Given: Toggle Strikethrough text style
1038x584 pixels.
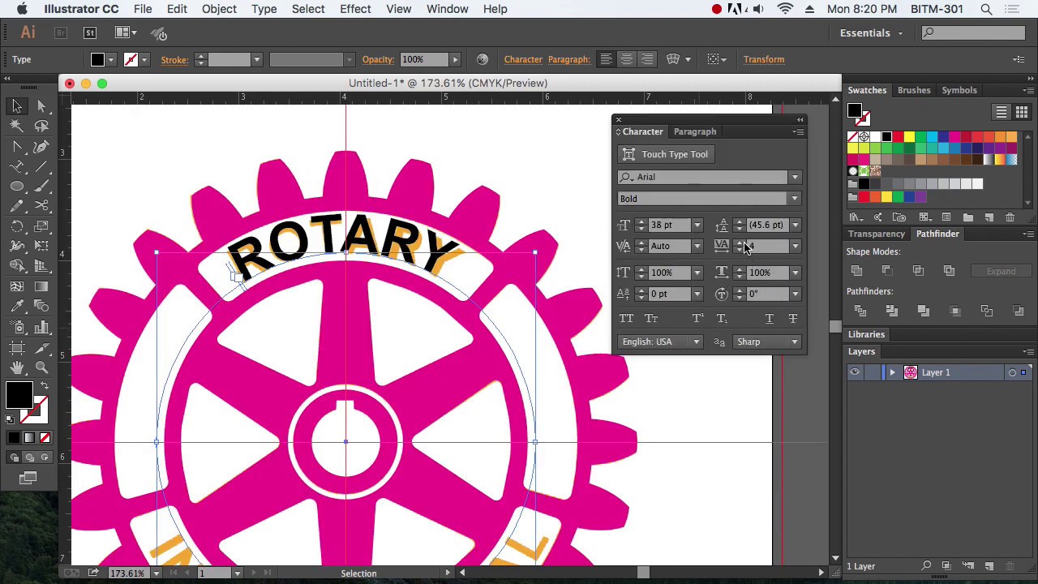Looking at the screenshot, I should click(793, 318).
